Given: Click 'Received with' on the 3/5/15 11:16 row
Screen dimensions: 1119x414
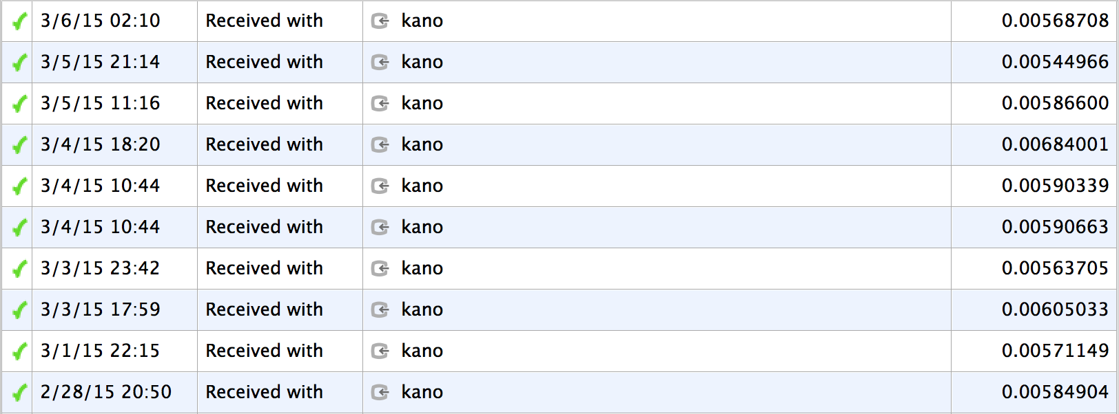Looking at the screenshot, I should [264, 103].
